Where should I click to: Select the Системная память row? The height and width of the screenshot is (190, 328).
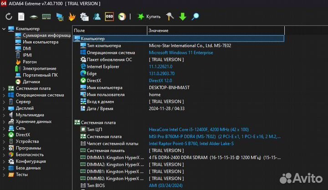click(x=179, y=150)
